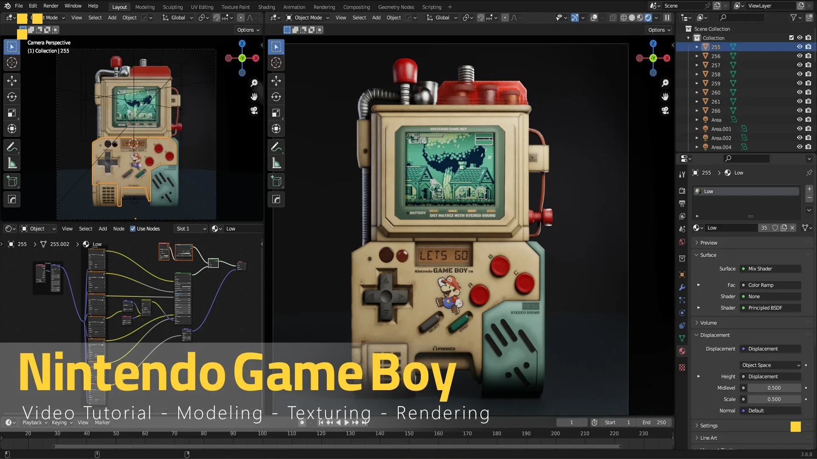Disable render visibility for Area.001
This screenshot has height=459, width=817.
808,129
